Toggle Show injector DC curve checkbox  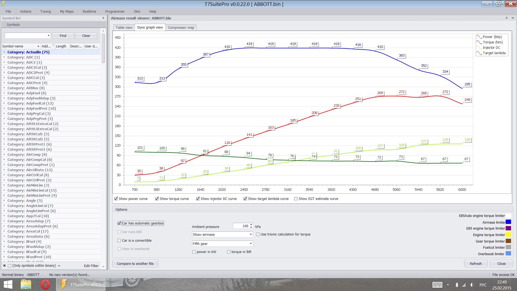(198, 199)
